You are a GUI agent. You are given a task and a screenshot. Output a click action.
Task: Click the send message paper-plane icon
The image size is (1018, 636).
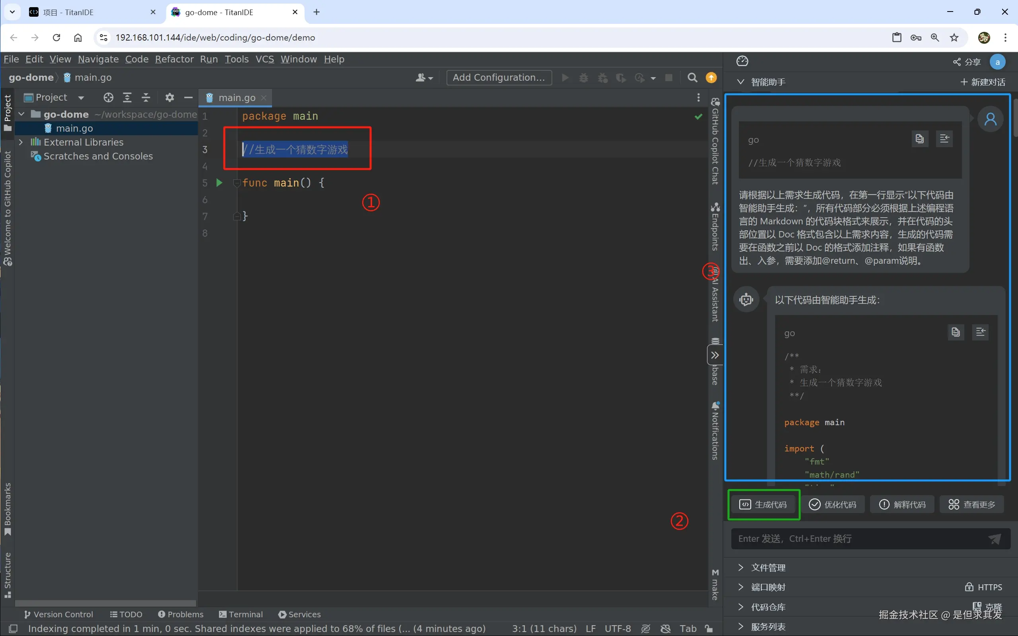(995, 539)
